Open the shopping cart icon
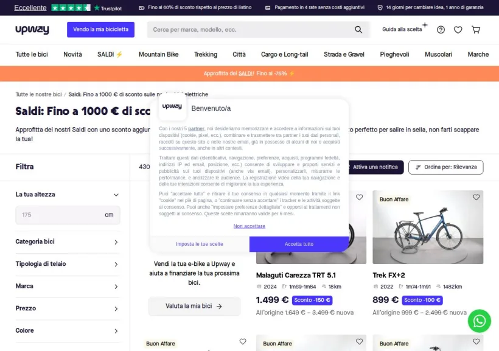 [x=476, y=30]
